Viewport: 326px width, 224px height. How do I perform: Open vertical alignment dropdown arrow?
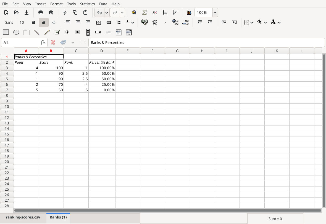coord(133,22)
